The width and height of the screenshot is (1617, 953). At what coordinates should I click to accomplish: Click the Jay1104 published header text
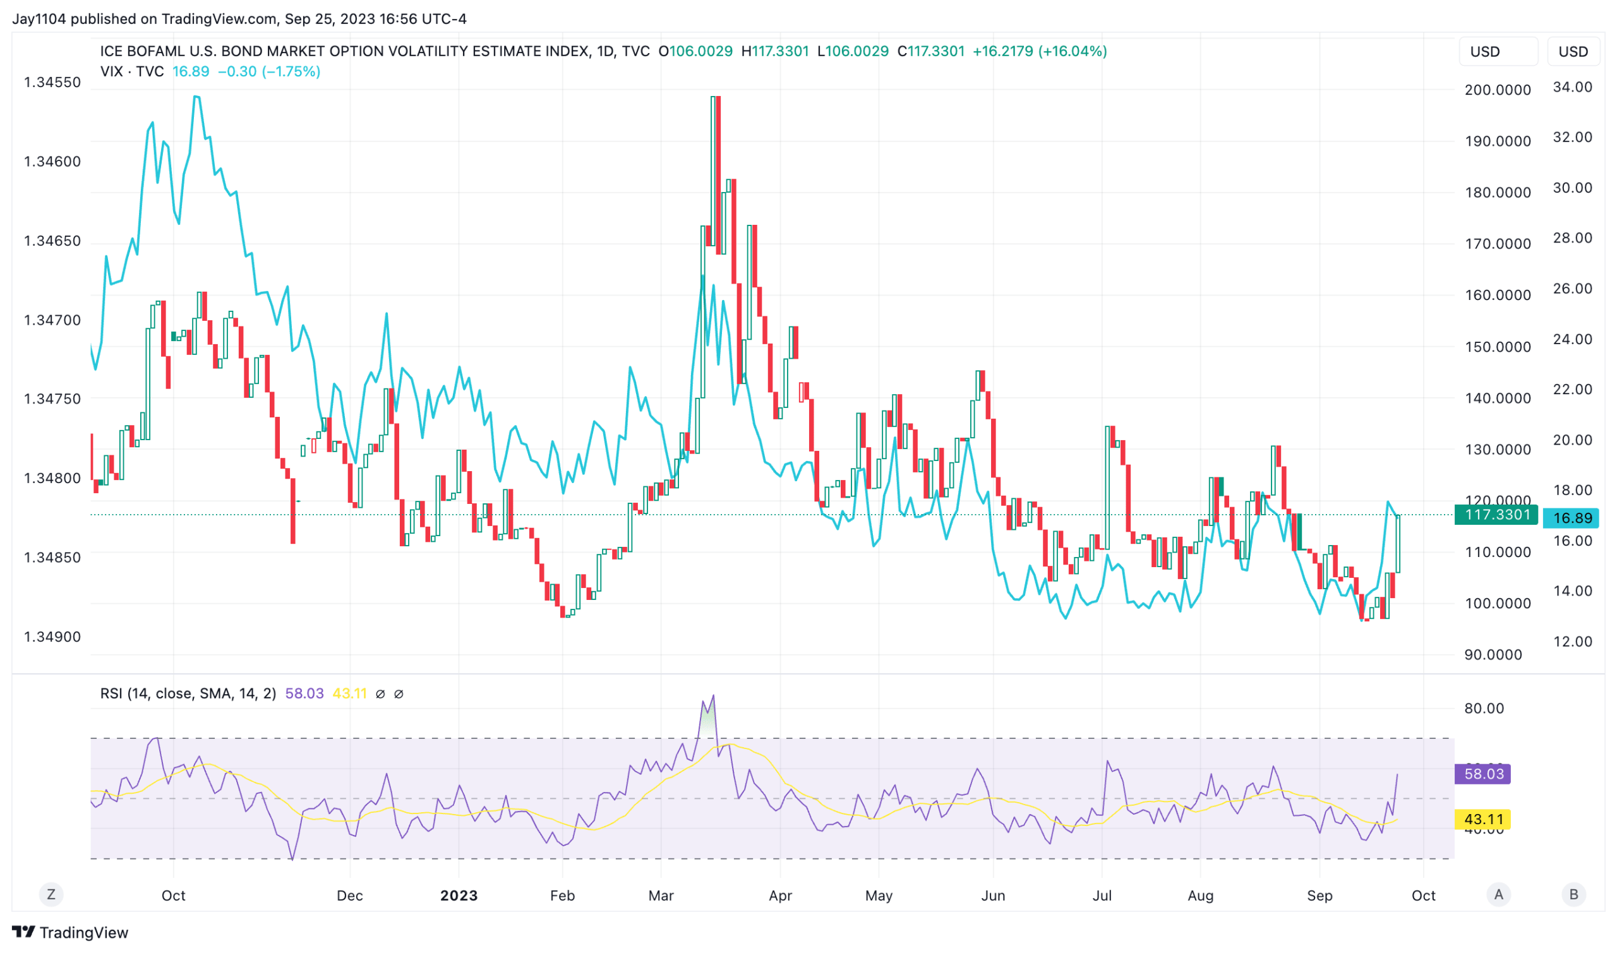point(239,18)
